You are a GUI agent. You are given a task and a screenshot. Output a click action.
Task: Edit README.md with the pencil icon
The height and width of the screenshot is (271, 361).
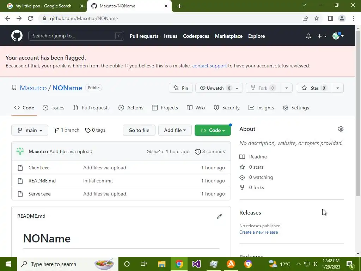[x=219, y=216]
